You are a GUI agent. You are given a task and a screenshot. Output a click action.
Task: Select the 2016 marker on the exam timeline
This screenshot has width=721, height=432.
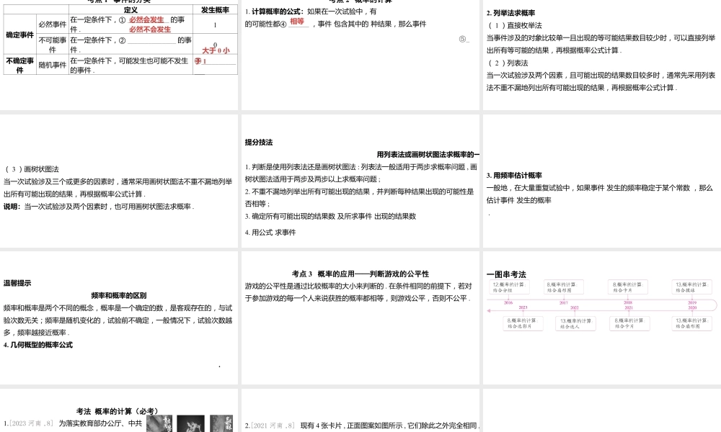coord(508,302)
